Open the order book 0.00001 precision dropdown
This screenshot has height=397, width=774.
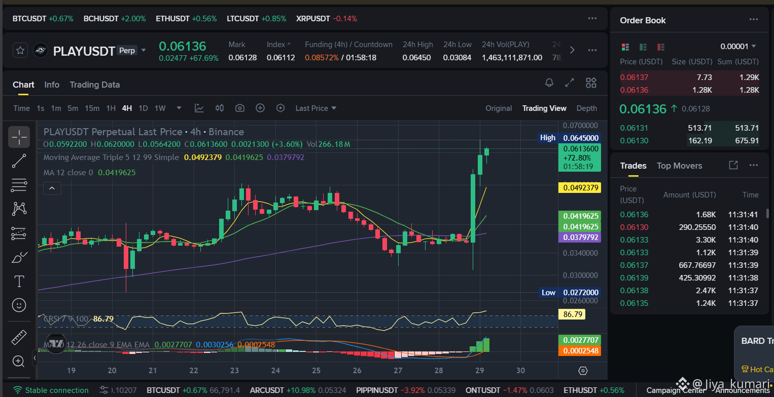tap(738, 47)
